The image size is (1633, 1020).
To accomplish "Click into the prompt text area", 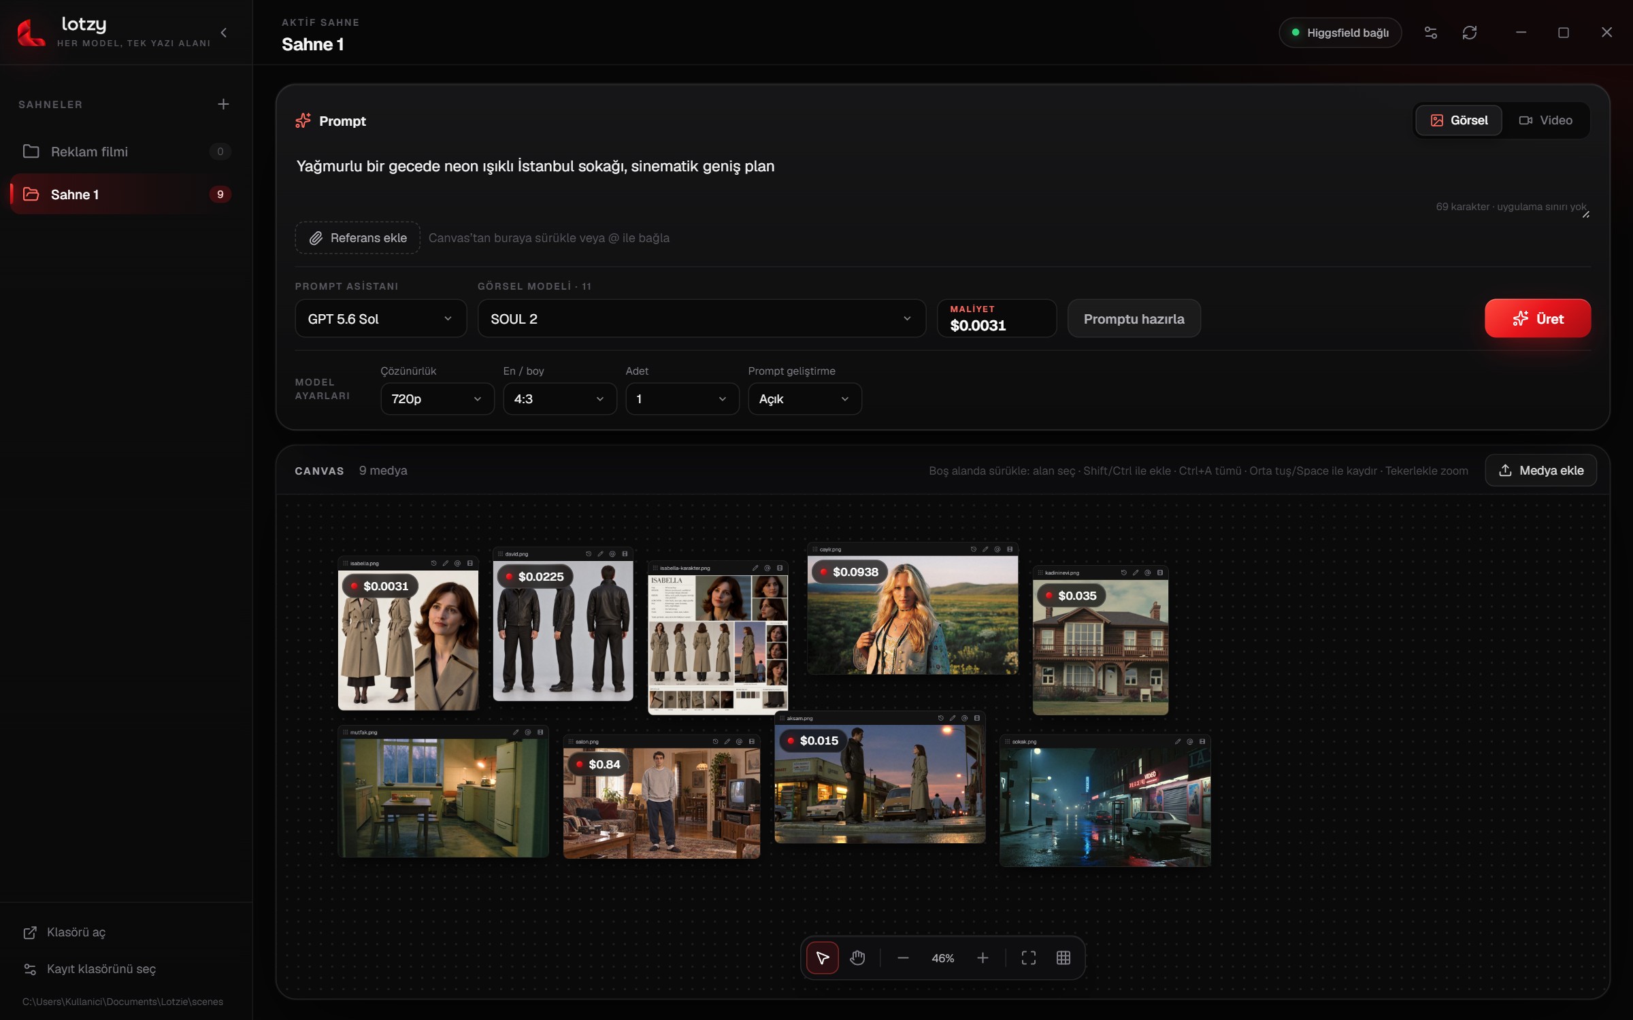I will pos(942,178).
